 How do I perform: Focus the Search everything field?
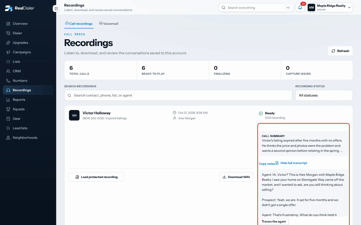point(256,8)
